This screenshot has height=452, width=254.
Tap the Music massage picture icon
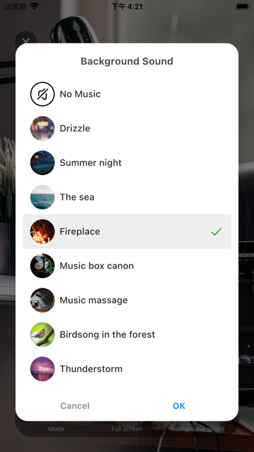(x=42, y=300)
